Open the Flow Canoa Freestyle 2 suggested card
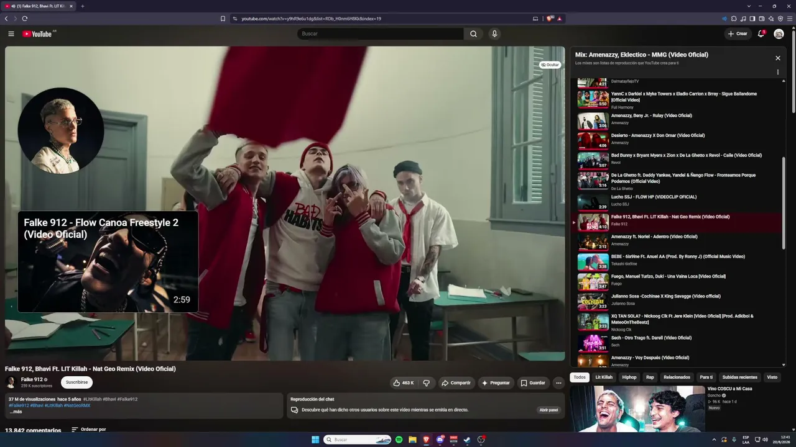The height and width of the screenshot is (447, 796). (108, 261)
